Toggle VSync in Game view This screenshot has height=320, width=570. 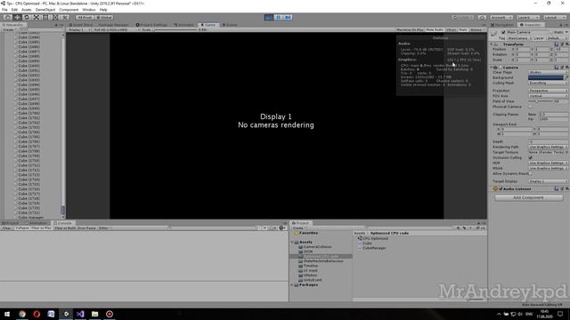(452, 29)
